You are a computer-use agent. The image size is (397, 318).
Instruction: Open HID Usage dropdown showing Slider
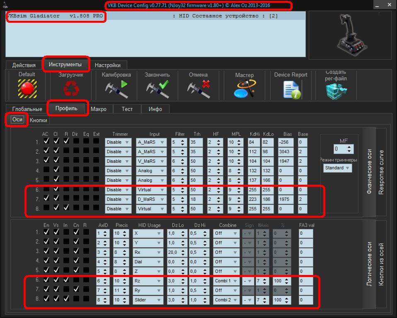pos(148,300)
